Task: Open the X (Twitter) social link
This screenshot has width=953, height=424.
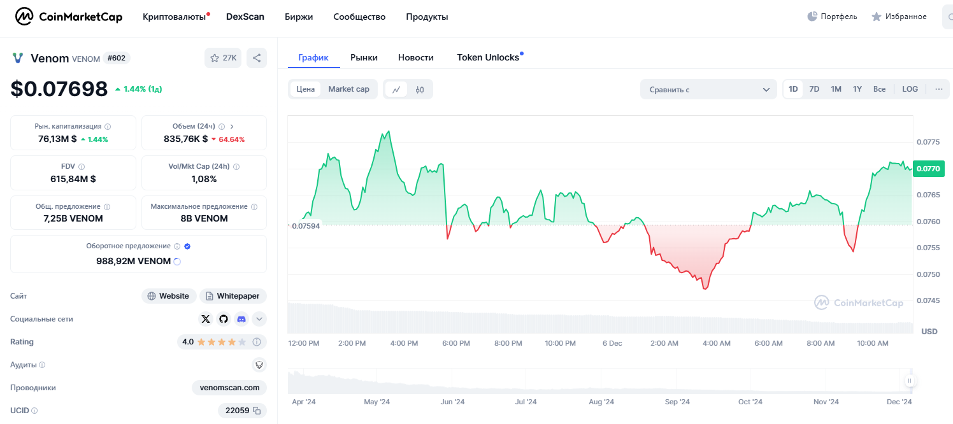Action: point(205,319)
